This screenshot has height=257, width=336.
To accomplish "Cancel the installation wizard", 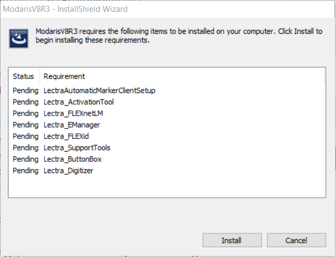I will click(x=296, y=240).
